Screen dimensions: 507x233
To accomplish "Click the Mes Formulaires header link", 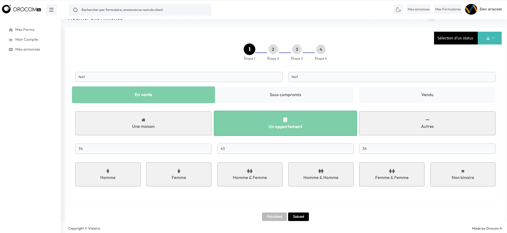I will point(448,9).
